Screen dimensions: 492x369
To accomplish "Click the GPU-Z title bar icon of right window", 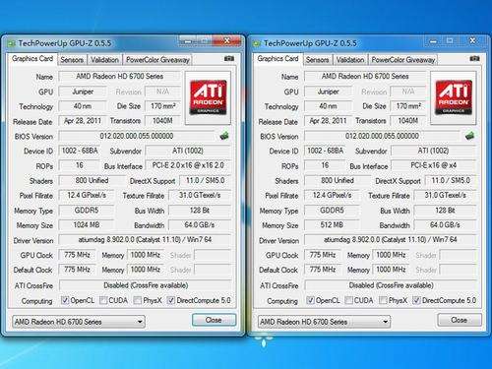I will 257,43.
